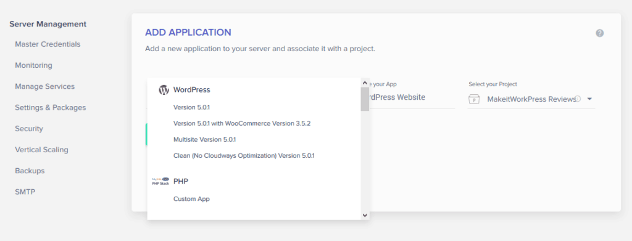
Task: Click the info icon beside MakeitWorkPress Reviews
Action: point(578,99)
